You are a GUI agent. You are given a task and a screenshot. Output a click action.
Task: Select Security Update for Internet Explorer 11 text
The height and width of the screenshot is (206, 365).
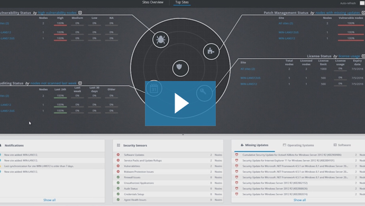click(288, 160)
